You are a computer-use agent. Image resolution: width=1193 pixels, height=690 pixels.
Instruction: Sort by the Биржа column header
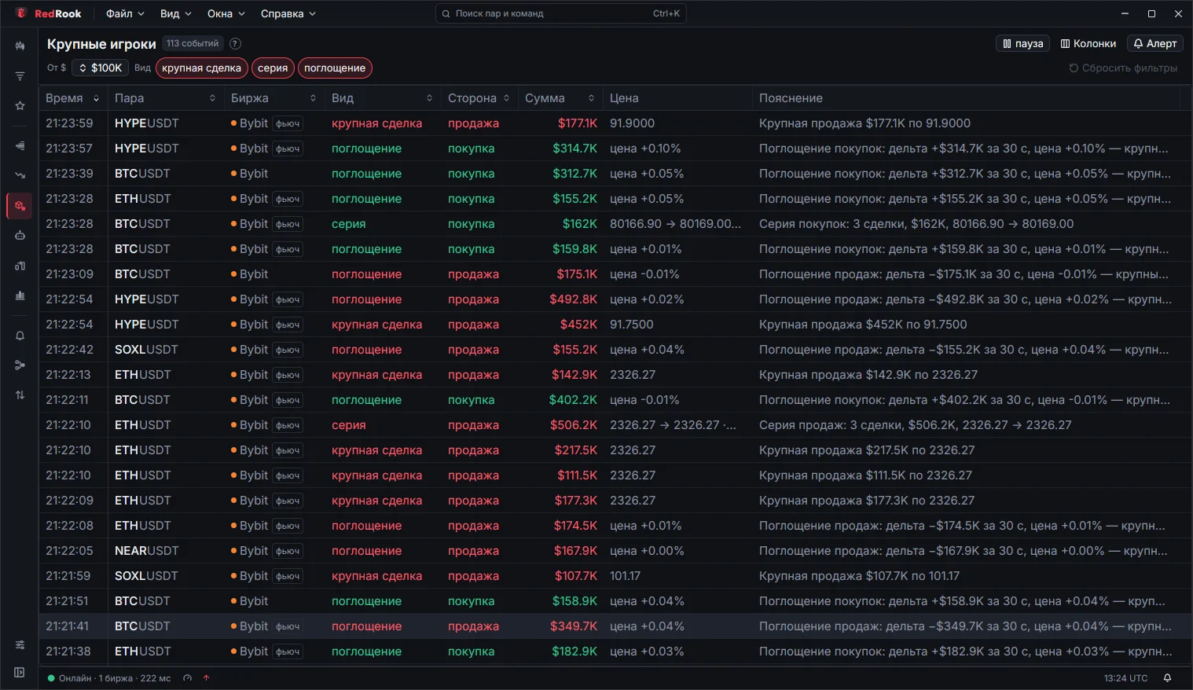[x=273, y=98]
